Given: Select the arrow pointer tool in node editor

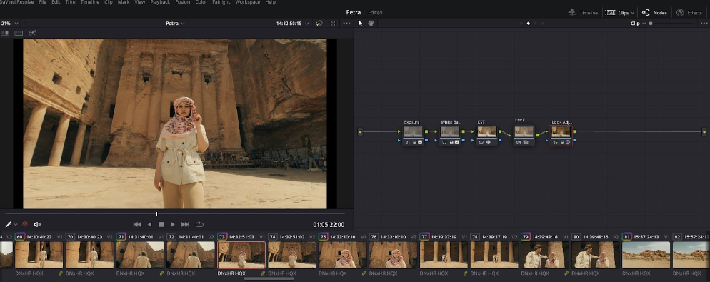Looking at the screenshot, I should pyautogui.click(x=361, y=23).
